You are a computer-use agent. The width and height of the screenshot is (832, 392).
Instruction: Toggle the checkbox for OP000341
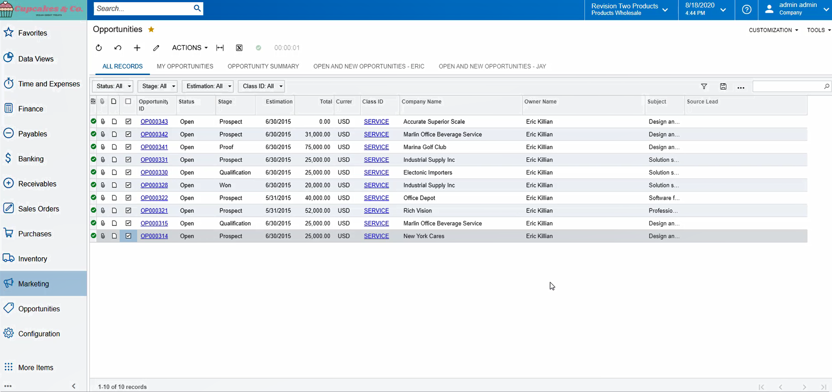[128, 147]
